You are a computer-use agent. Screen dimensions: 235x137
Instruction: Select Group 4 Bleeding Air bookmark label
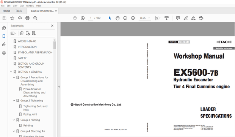pyautogui.click(x=33, y=131)
